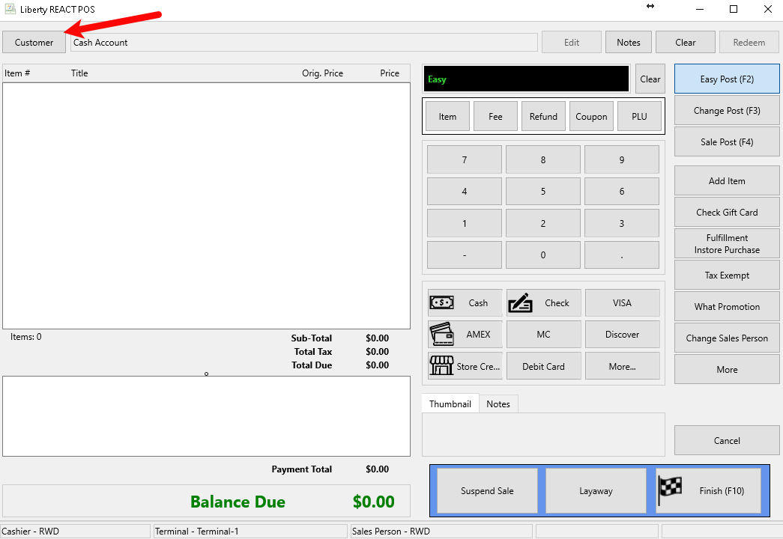
Task: Click the Orig. Price column header
Action: [322, 73]
